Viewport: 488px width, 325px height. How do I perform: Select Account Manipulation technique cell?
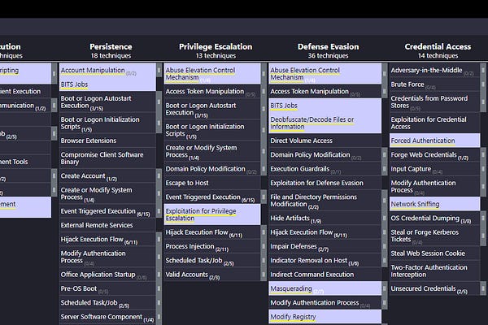pos(107,71)
